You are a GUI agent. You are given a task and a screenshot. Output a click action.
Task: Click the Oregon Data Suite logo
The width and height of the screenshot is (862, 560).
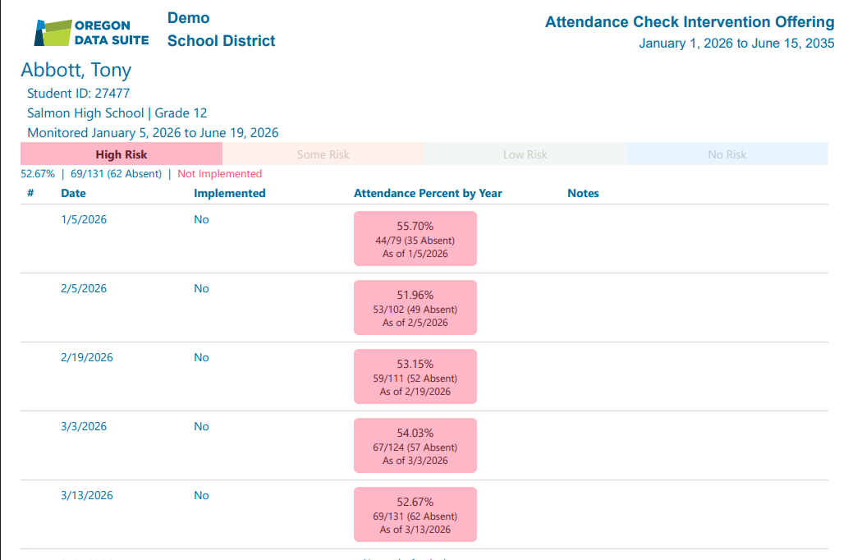[x=91, y=32]
